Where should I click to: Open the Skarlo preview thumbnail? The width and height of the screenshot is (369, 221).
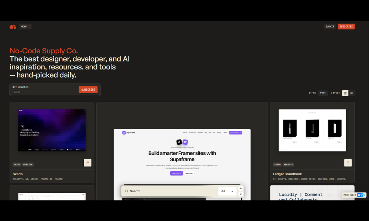[52, 130]
